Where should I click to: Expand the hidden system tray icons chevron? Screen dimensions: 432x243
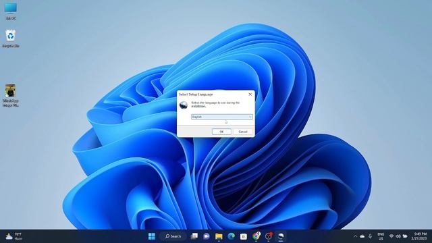[x=355, y=236]
